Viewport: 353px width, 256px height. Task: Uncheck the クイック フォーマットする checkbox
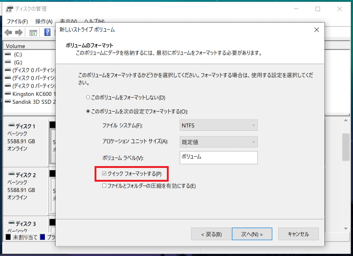[x=105, y=174]
